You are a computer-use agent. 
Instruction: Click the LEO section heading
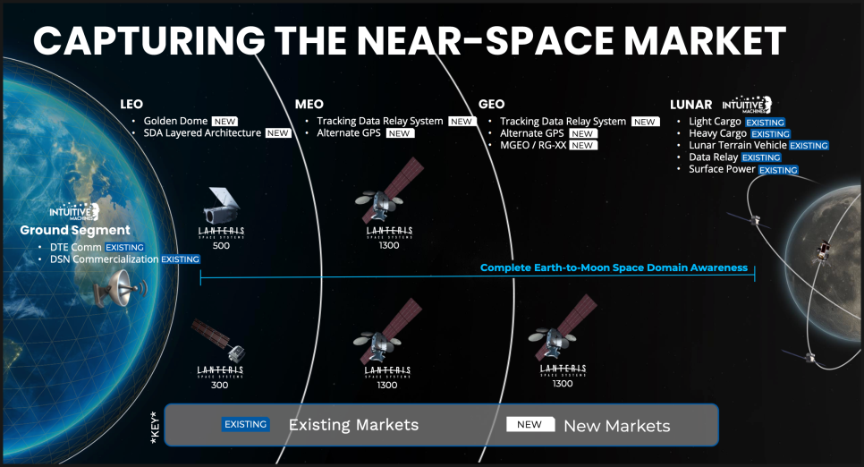(x=131, y=104)
